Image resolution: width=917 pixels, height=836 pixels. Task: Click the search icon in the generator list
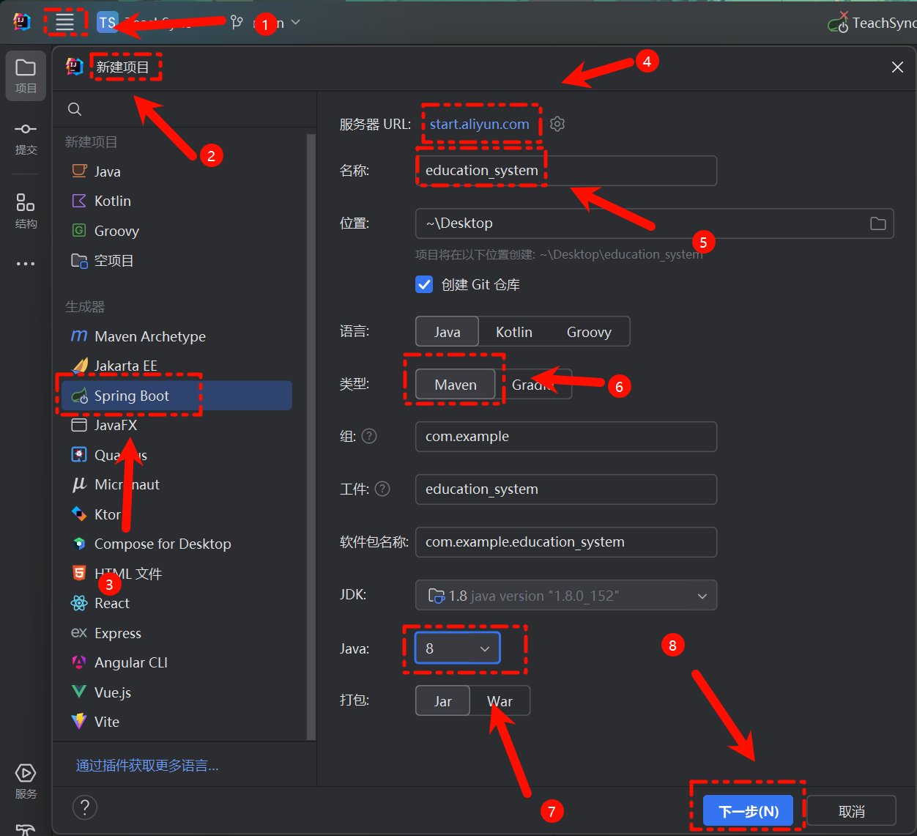(75, 109)
